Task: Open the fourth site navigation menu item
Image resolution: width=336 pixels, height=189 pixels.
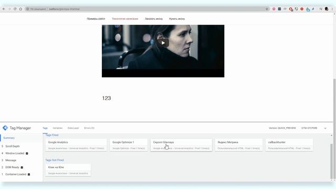Action: click(x=177, y=19)
